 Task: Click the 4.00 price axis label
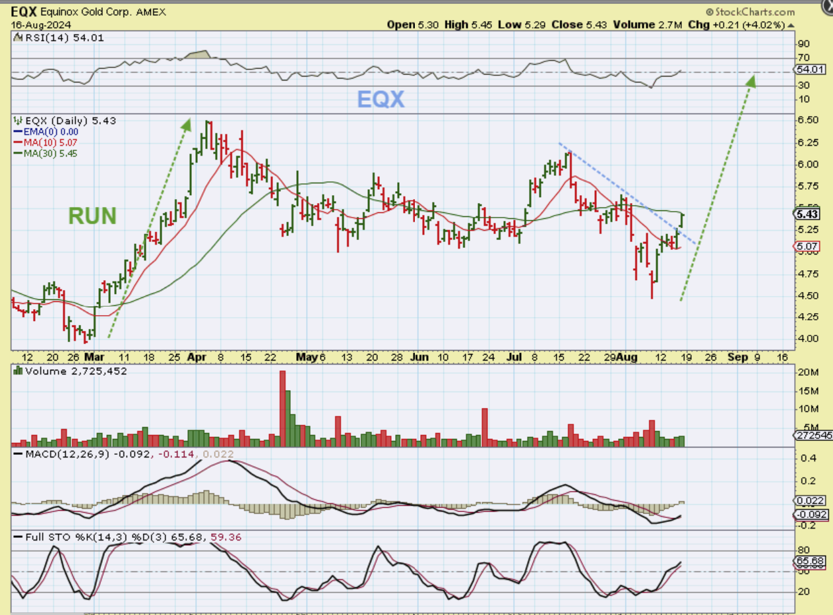[x=808, y=338]
